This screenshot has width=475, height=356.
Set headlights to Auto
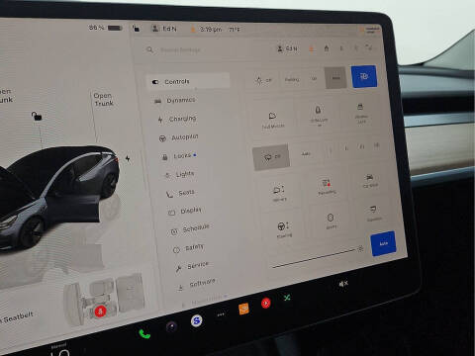pos(335,78)
